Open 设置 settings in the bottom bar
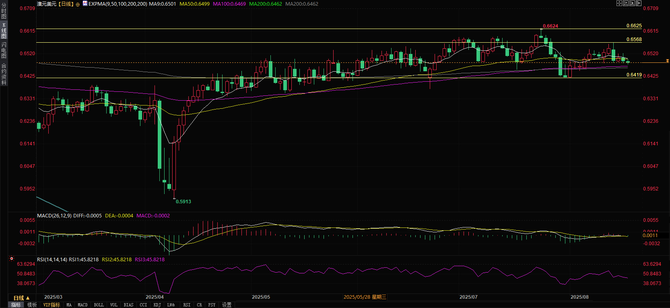Viewport: 670px width, 308px height. point(227,305)
